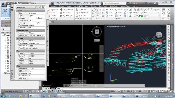Image resolution: width=175 pixels, height=98 pixels.
Task: Click the Profile View button
Action: click(82, 10)
